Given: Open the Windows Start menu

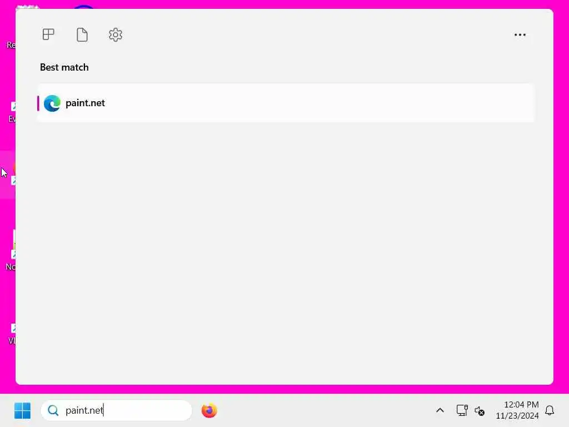Looking at the screenshot, I should (x=22, y=411).
